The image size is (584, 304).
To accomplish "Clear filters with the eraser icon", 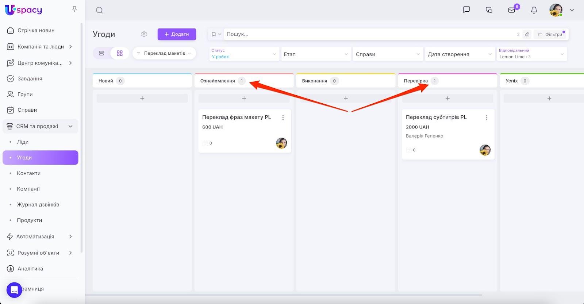I will 527,34.
